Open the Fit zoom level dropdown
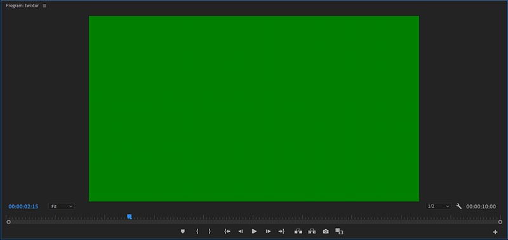 coord(62,206)
